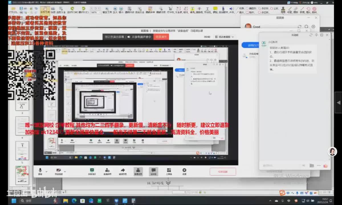Screen dimensions: 342x205
Task: Click page 5 thumbnail in PDF sidebar
Action: [x=22, y=150]
